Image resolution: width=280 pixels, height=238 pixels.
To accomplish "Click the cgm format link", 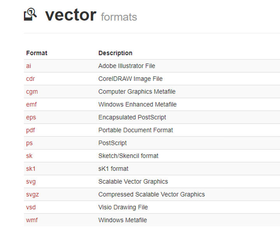I will pyautogui.click(x=32, y=91).
